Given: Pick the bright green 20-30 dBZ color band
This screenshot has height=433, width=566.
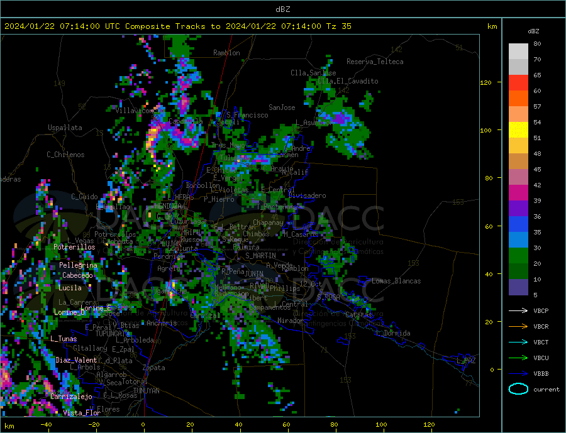Looking at the screenshot, I should 518,256.
